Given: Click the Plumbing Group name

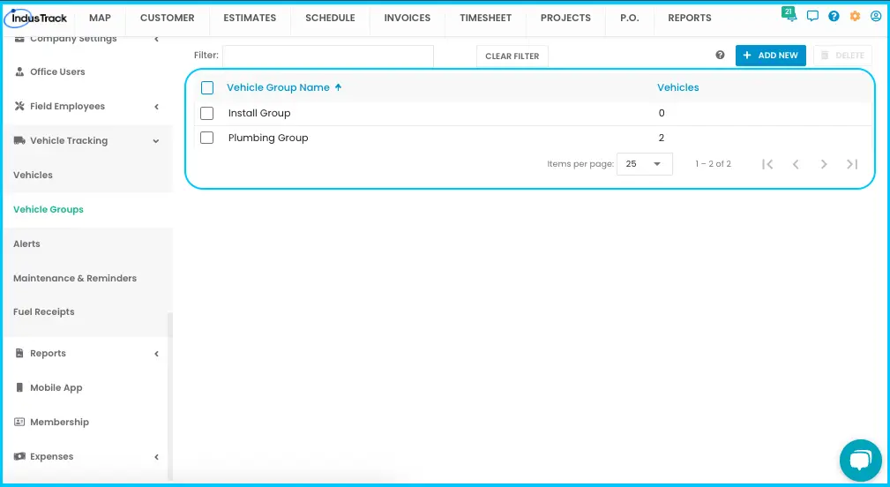Looking at the screenshot, I should (268, 138).
